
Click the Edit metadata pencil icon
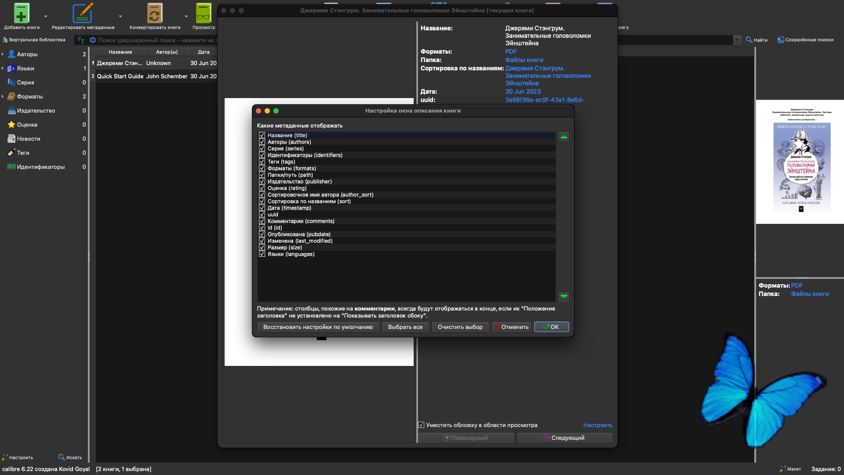[82, 13]
